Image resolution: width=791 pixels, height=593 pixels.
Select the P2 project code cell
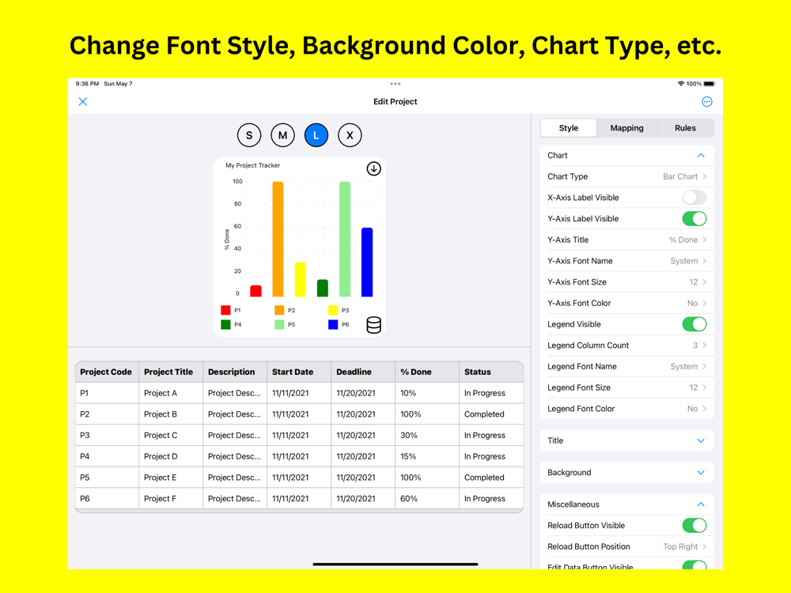(x=107, y=414)
